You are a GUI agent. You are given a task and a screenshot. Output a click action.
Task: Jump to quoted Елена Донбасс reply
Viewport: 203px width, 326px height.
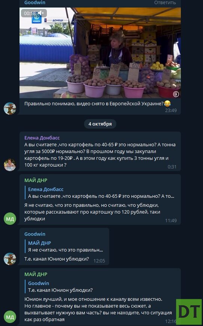tap(101, 193)
